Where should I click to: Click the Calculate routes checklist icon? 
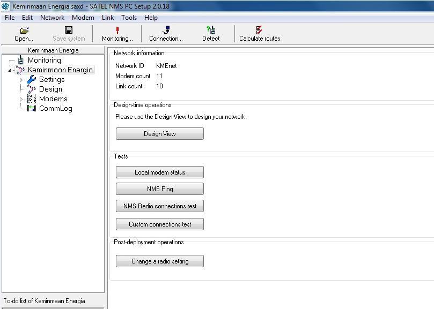point(259,29)
